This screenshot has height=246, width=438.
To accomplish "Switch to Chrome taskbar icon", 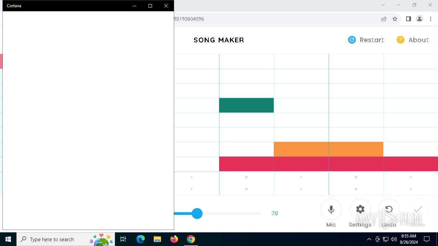I will pyautogui.click(x=191, y=239).
